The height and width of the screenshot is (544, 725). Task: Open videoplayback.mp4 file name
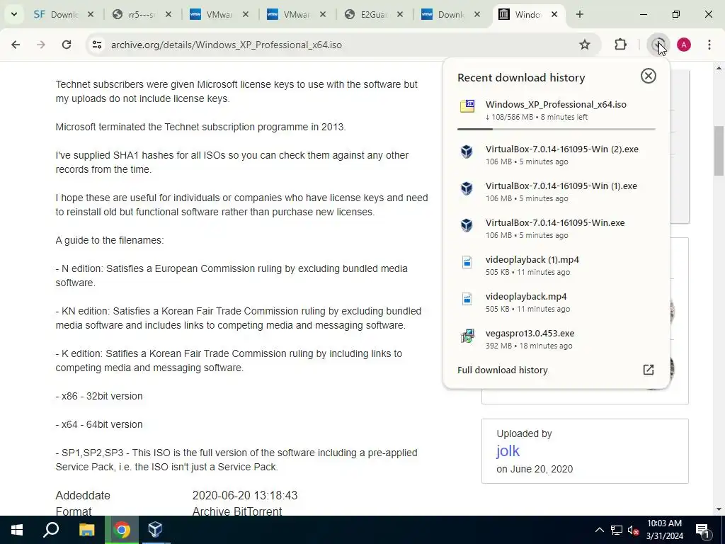526,297
